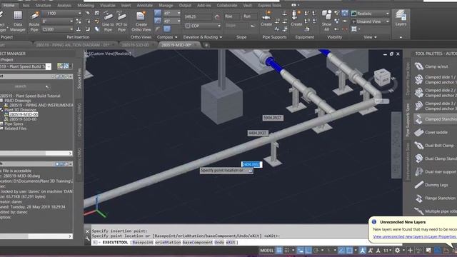
Task: Toggle compass top blue button in ribbon
Action: tap(158, 13)
